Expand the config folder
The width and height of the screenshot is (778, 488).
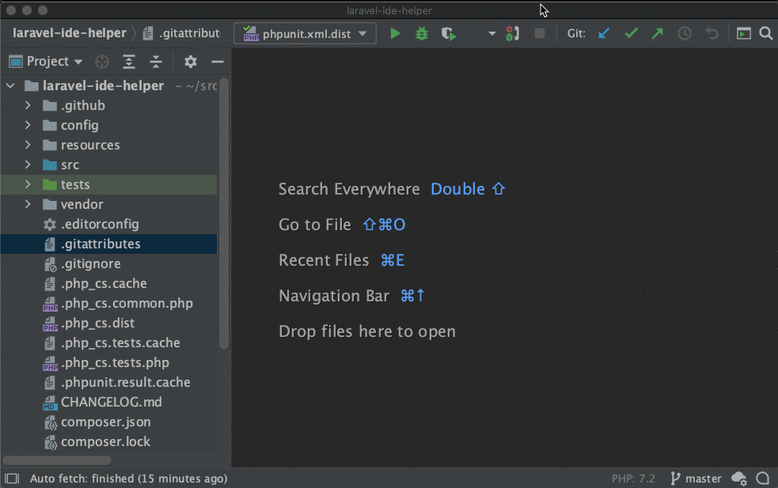pyautogui.click(x=28, y=125)
